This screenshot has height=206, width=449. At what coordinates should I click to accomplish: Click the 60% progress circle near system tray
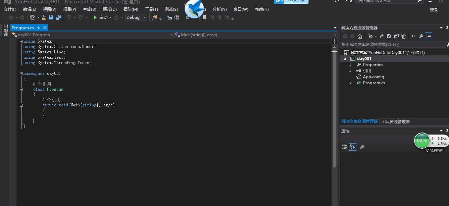(x=422, y=141)
